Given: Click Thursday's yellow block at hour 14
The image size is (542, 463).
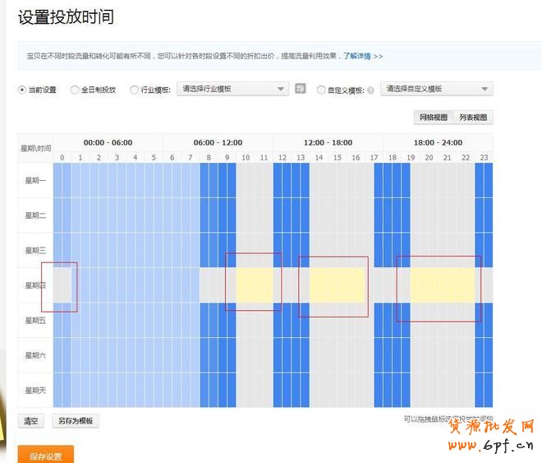Looking at the screenshot, I should click(337, 285).
